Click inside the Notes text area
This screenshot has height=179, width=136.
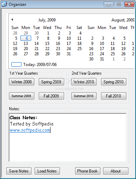click(x=67, y=138)
